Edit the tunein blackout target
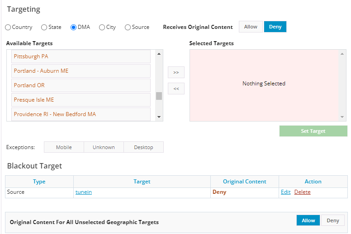 point(285,192)
